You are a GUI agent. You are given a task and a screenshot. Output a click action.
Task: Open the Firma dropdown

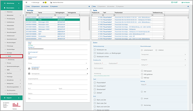click(x=58, y=63)
